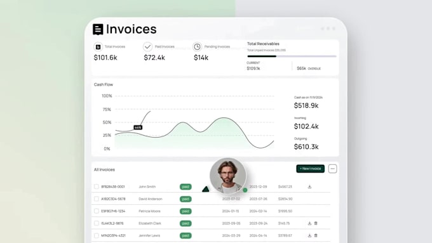Click the $14k pending invoices value
Viewport: 432px width, 243px height.
[201, 58]
